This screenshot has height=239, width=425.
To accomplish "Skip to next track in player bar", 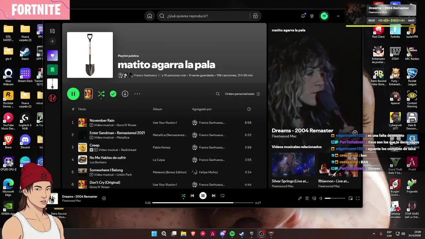I will (x=213, y=196).
